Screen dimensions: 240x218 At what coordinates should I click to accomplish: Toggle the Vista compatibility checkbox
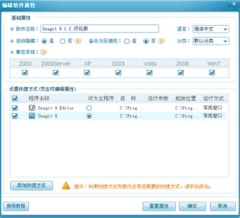149,73
